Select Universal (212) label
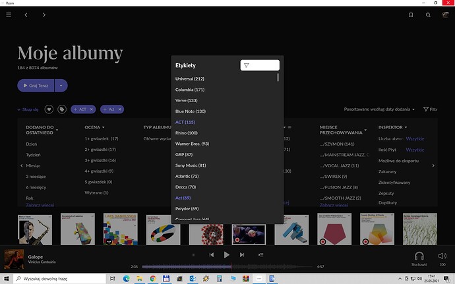The image size is (455, 284). pos(190,79)
